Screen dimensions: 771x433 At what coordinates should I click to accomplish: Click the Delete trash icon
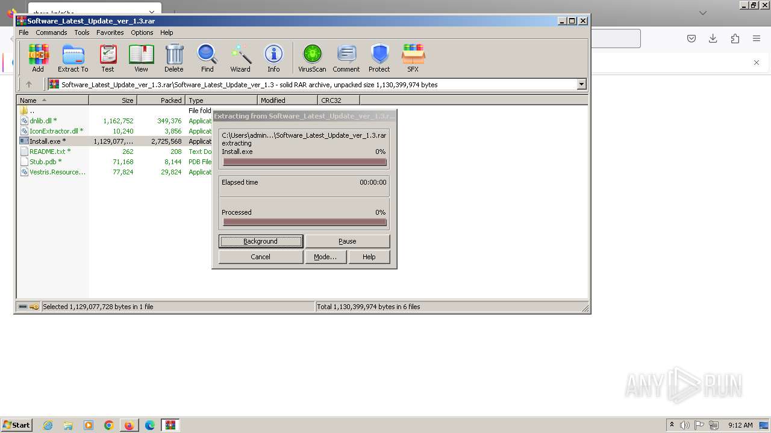174,58
